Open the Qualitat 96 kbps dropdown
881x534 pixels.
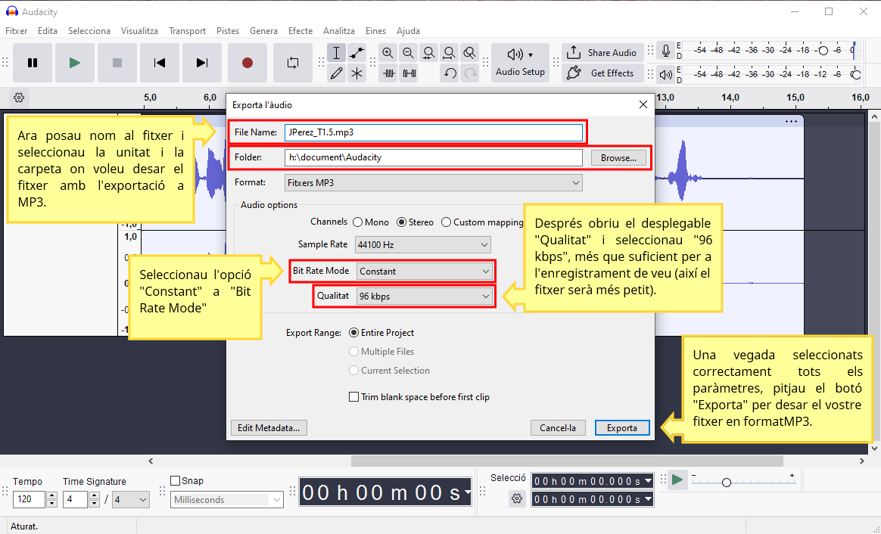point(425,296)
